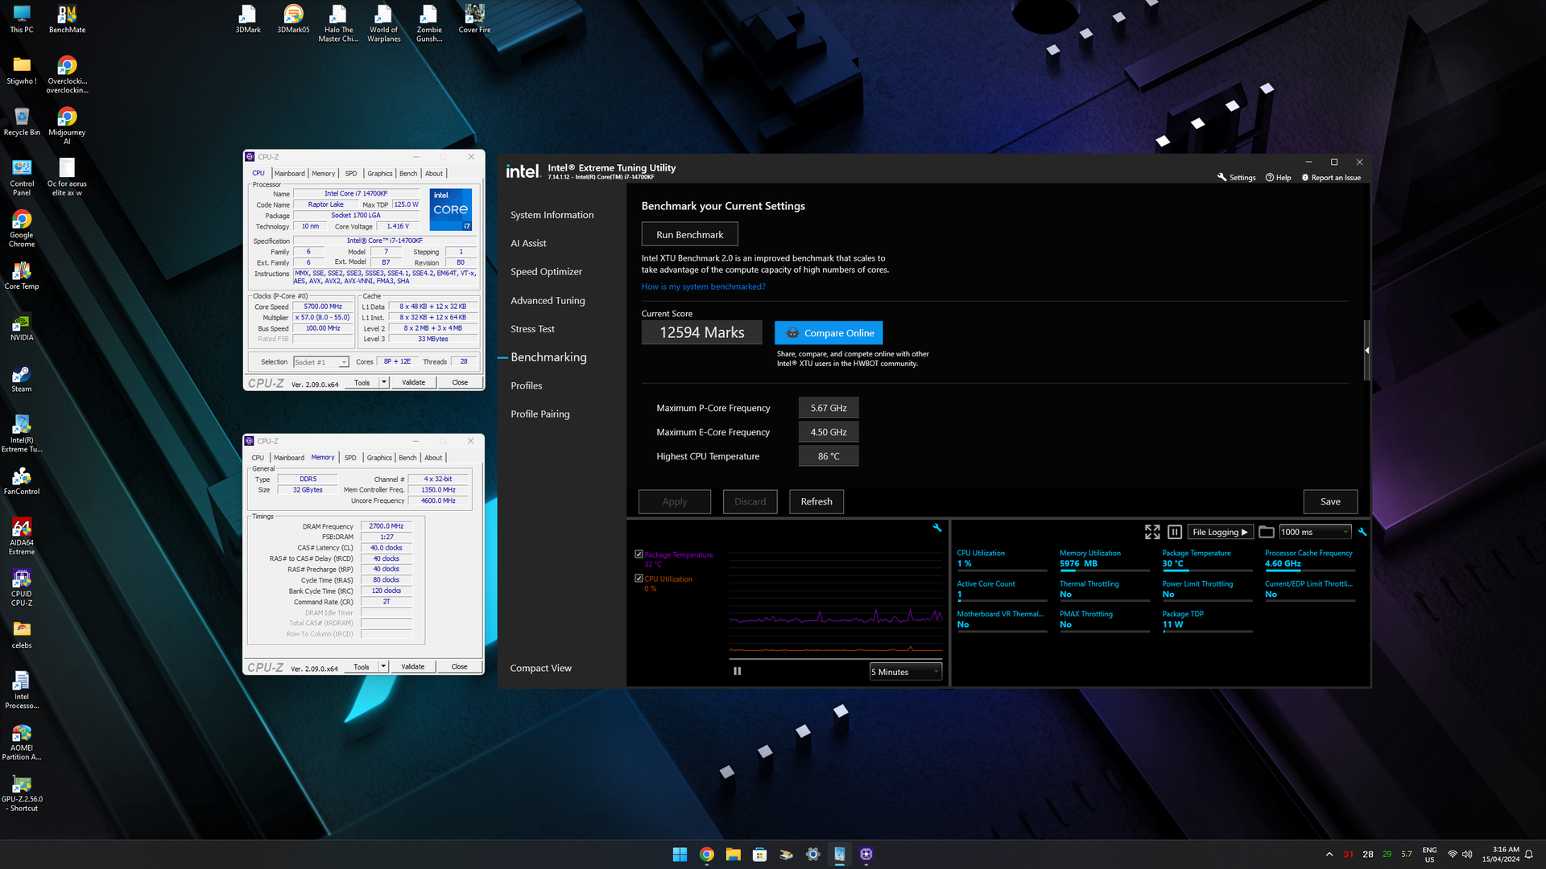Open System Information in XTU sidebar
The image size is (1546, 869).
(x=552, y=215)
